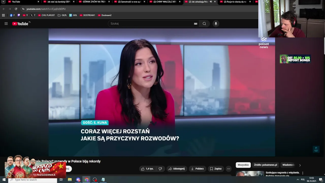Switch to the Rosjanie skarżą się tab

235,2
